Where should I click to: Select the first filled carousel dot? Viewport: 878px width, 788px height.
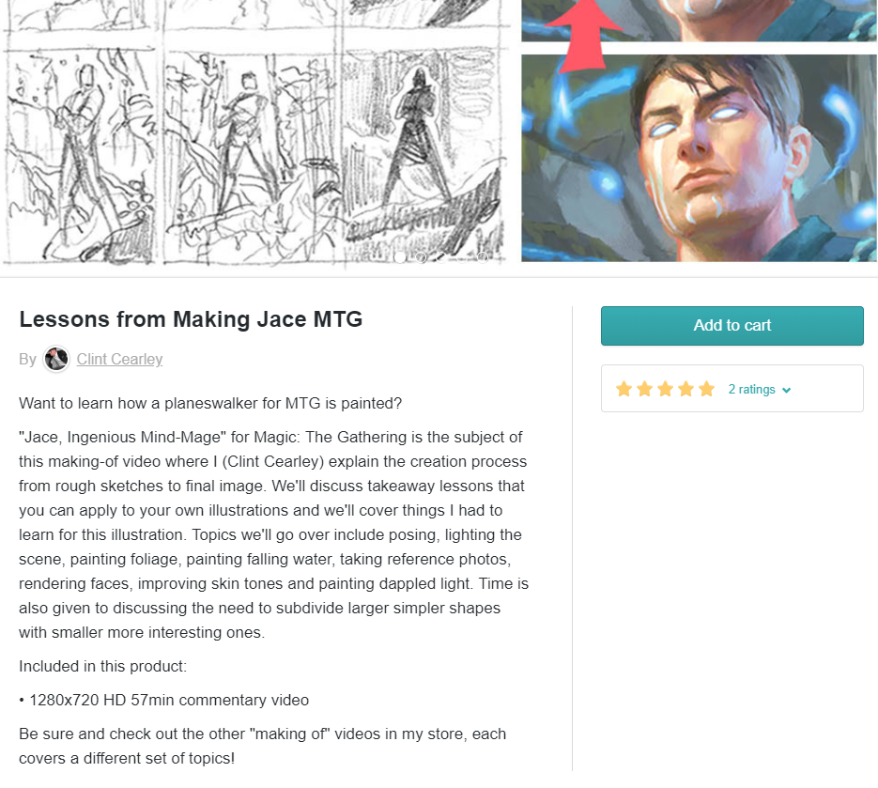pos(400,257)
